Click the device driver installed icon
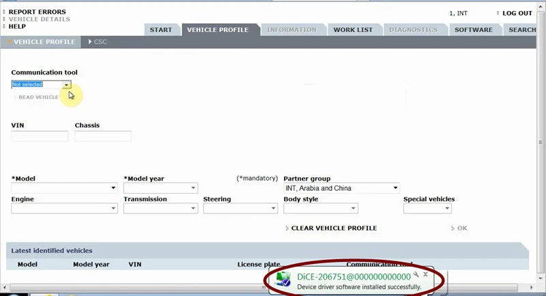 pyautogui.click(x=283, y=280)
